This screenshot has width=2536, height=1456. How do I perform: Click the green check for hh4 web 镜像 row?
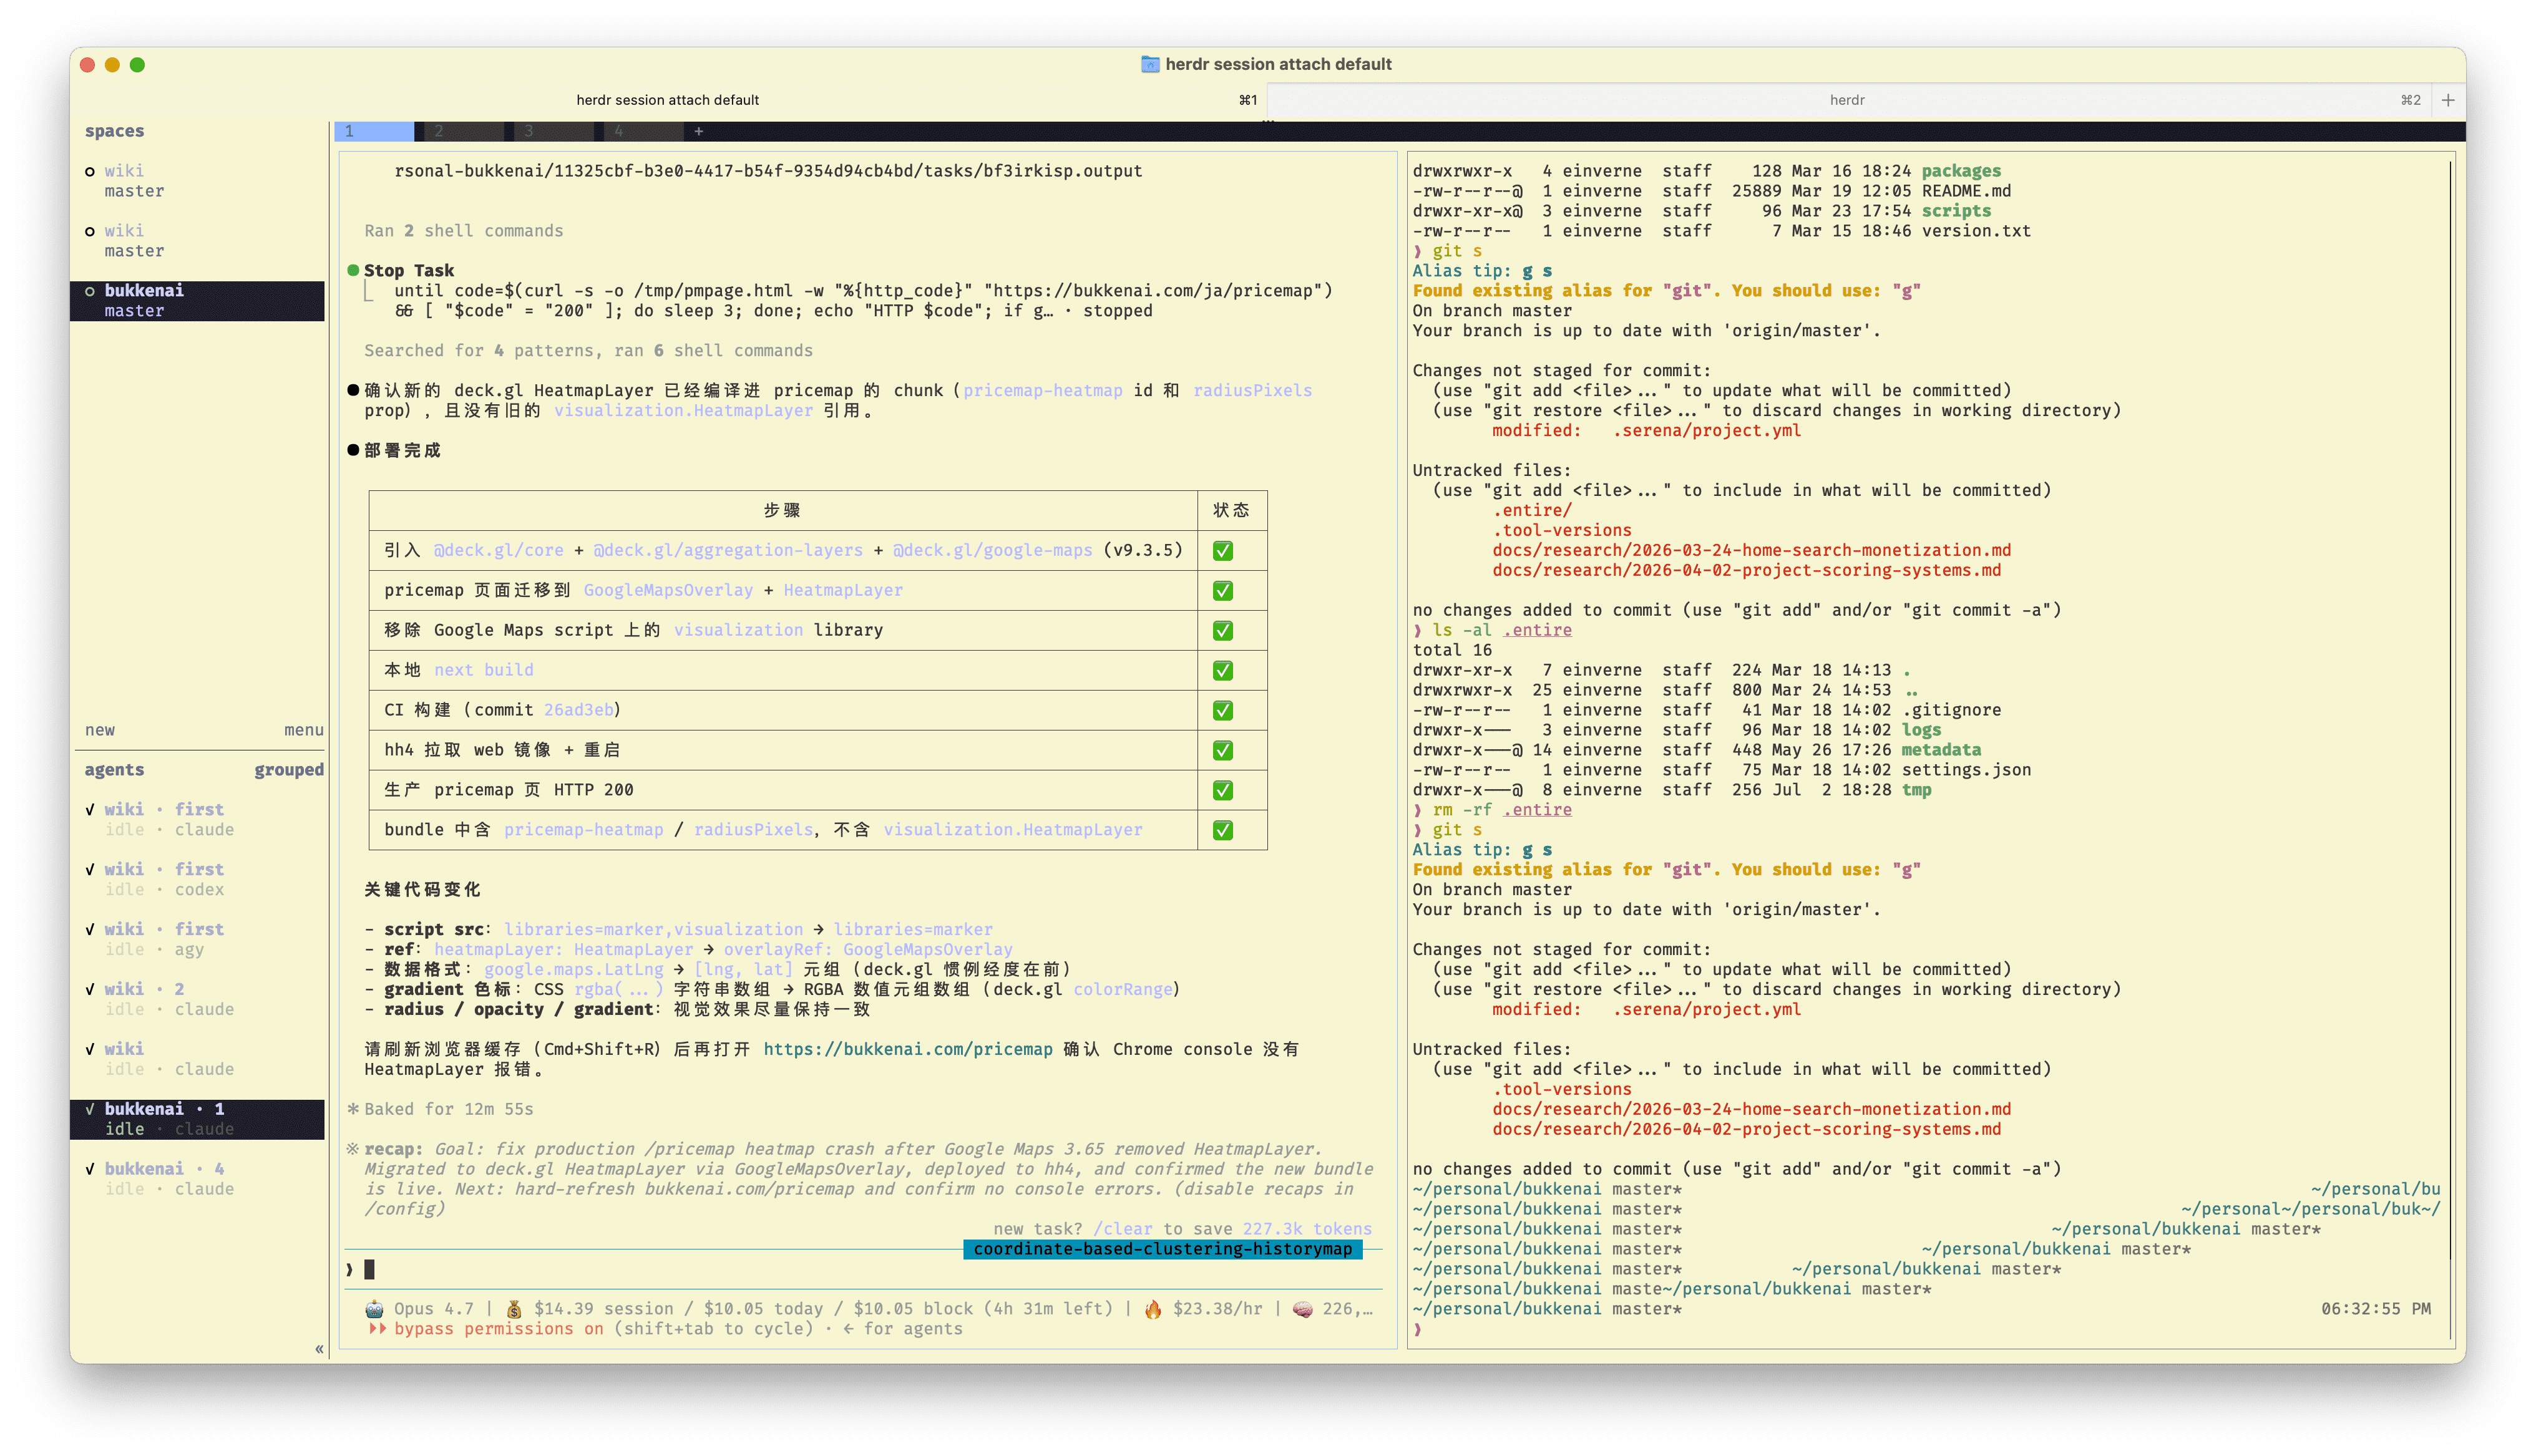pos(1222,751)
